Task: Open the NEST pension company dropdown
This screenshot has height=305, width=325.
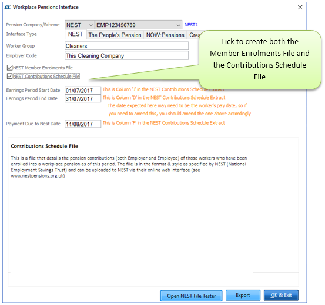Action: pos(79,25)
